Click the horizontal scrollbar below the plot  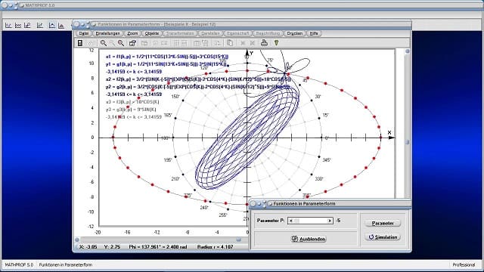[160, 240]
